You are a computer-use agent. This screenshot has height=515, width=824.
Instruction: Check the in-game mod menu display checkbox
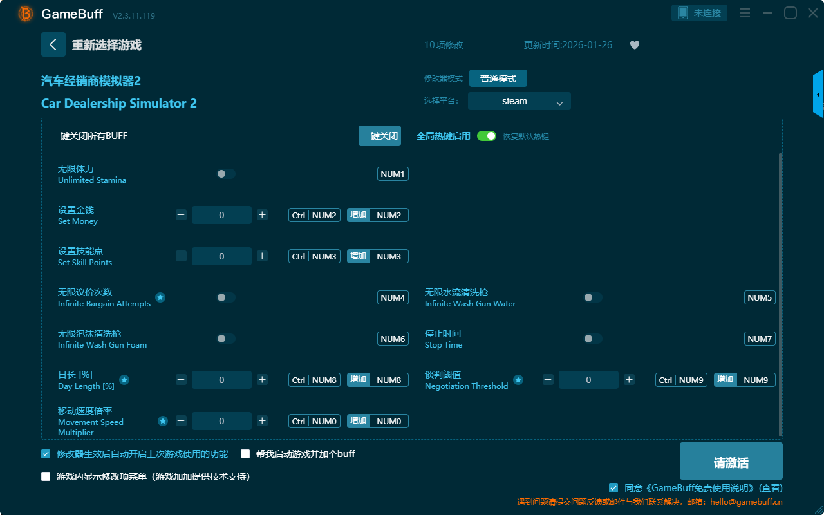tap(46, 476)
